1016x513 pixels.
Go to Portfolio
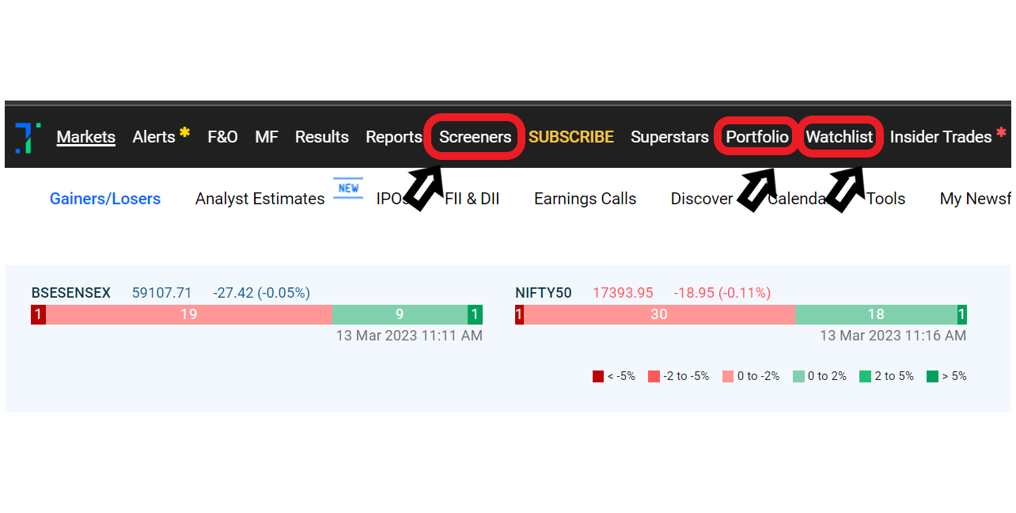pos(757,137)
